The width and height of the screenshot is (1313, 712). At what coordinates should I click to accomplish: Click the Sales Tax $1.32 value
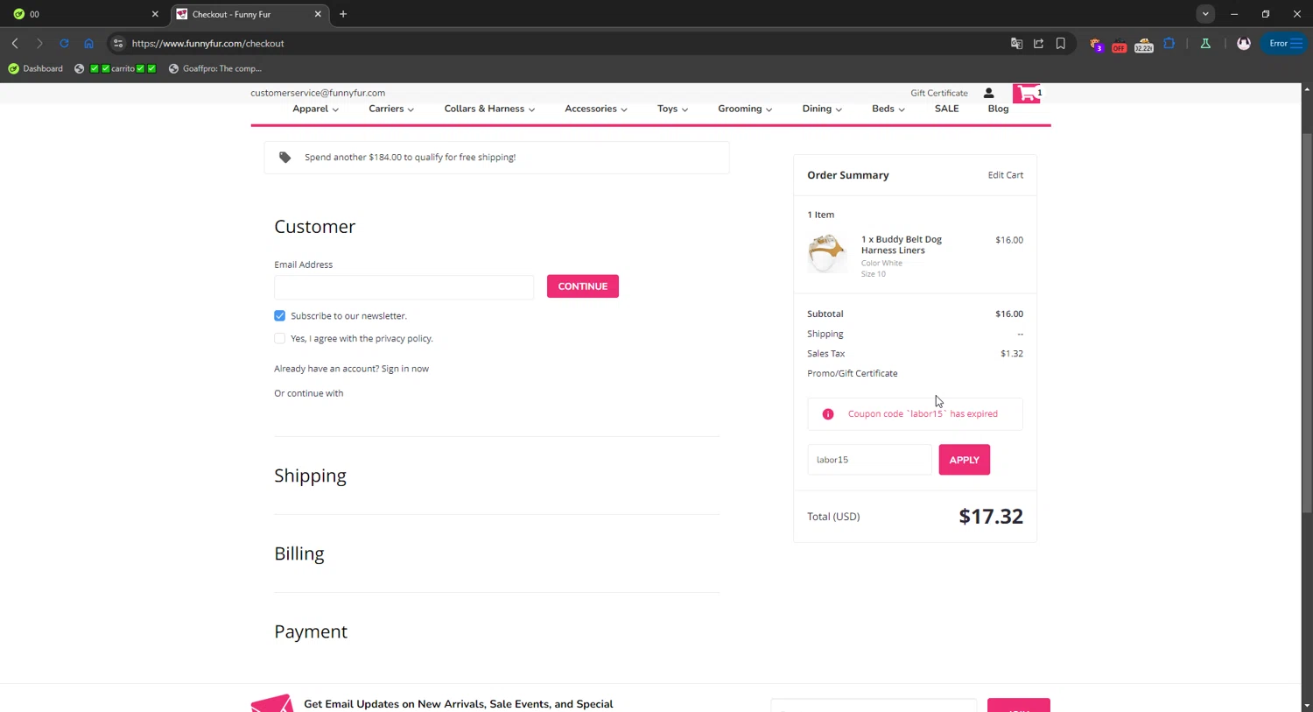[1011, 354]
